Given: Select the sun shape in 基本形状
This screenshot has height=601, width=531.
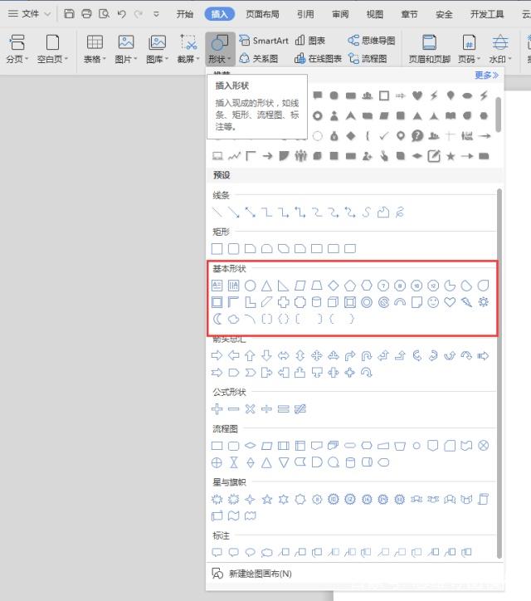Looking at the screenshot, I should [484, 302].
